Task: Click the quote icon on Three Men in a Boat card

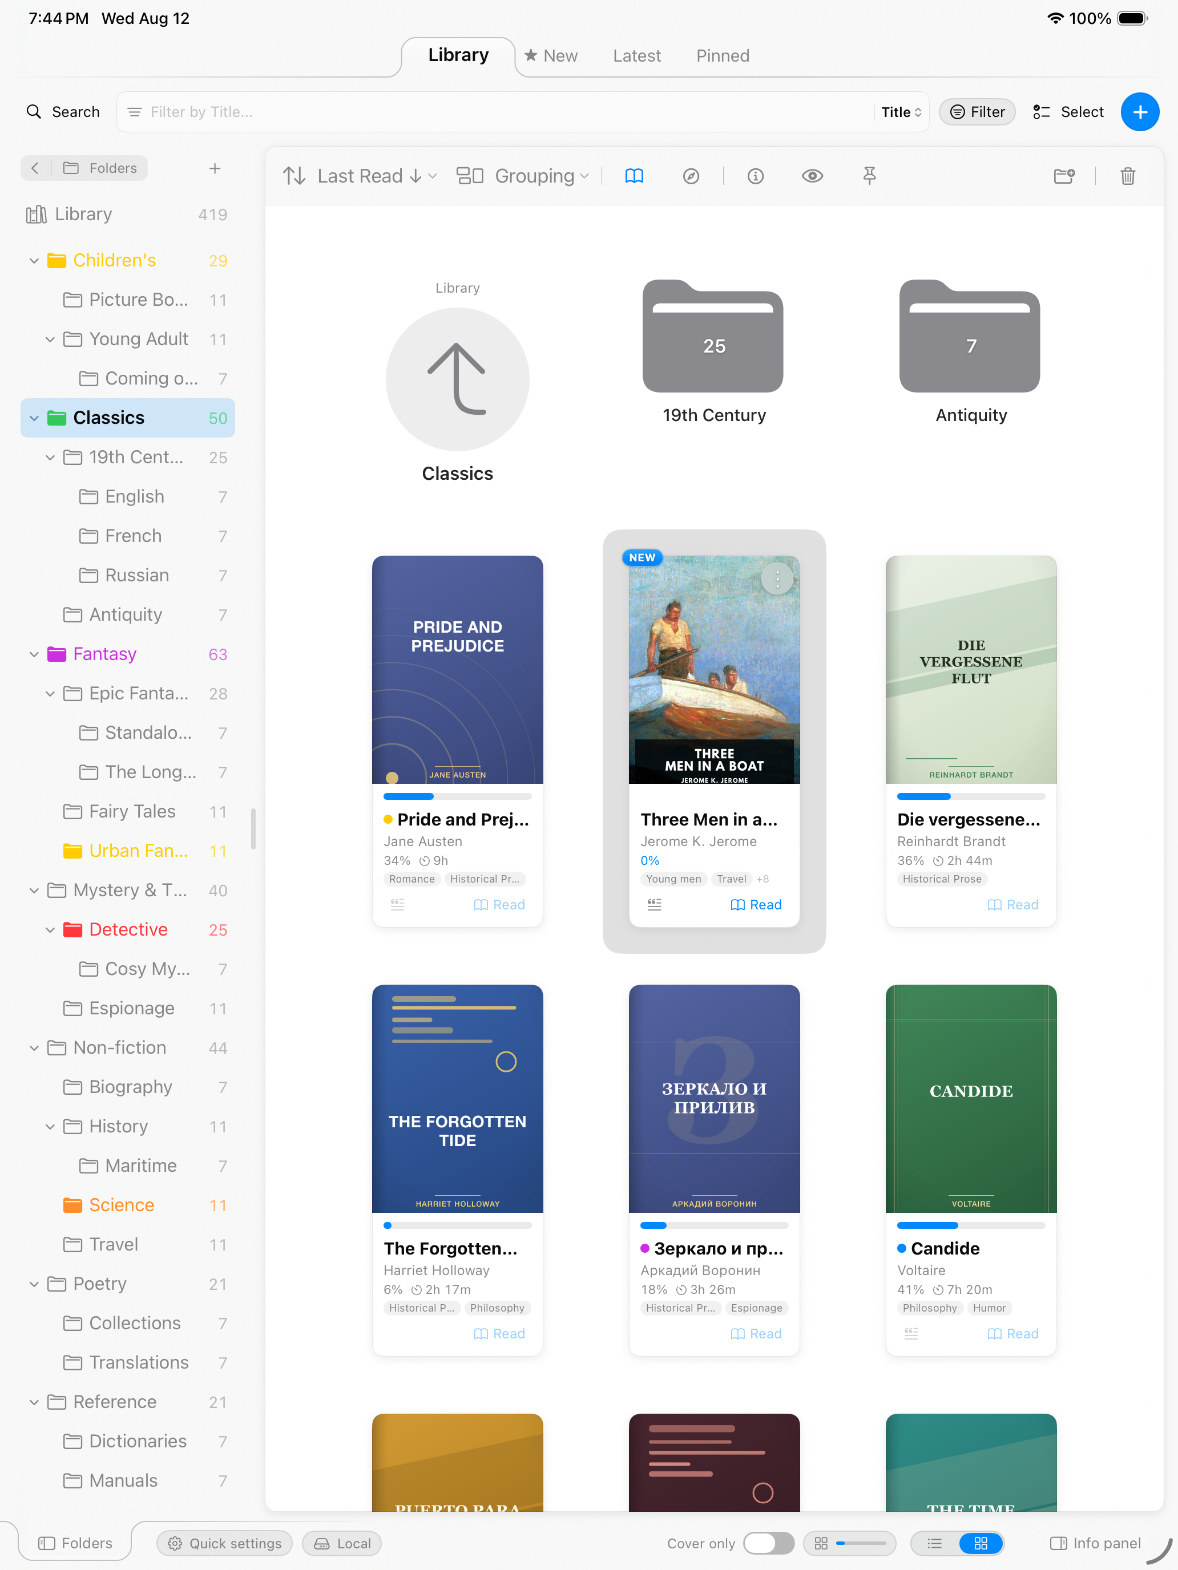Action: 655,904
